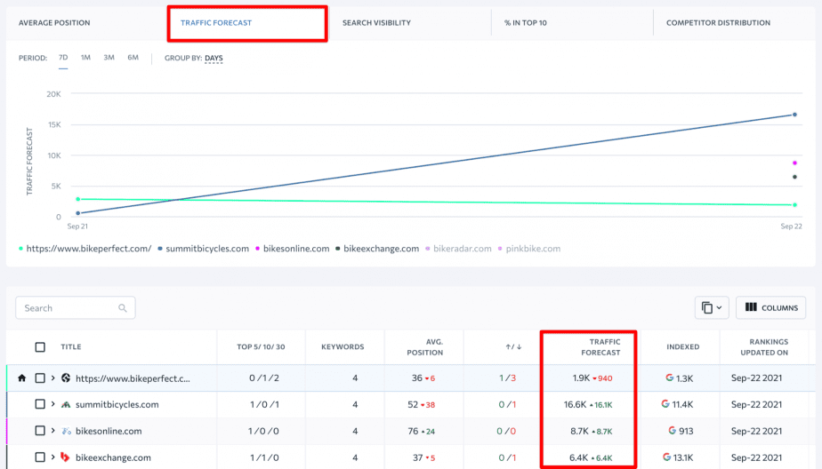Open the summitbicycles.com title link
The image size is (822, 469).
point(117,405)
